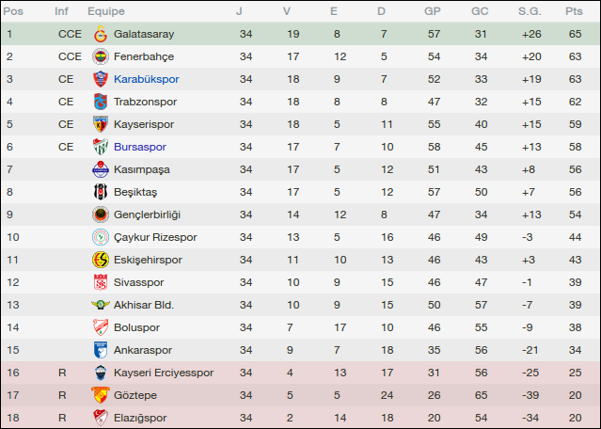Click the Çaykur Rizespor team name

click(x=155, y=237)
